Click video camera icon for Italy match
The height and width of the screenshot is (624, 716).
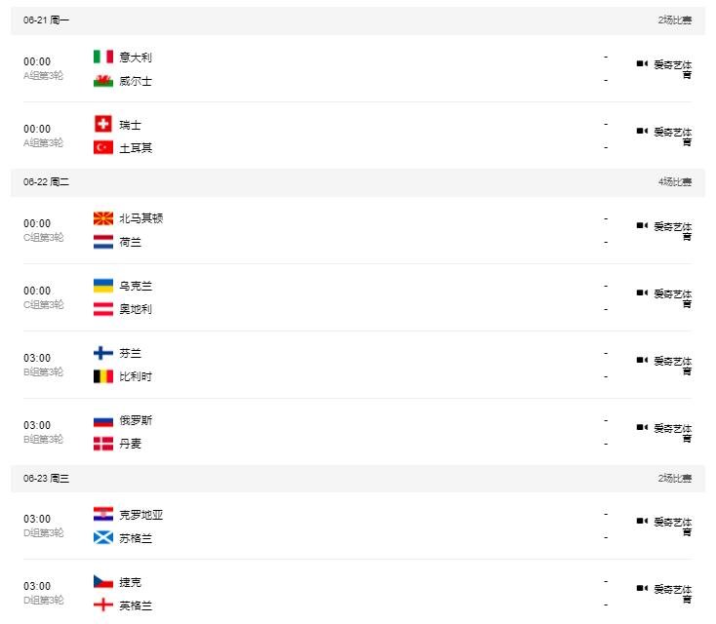tap(642, 64)
